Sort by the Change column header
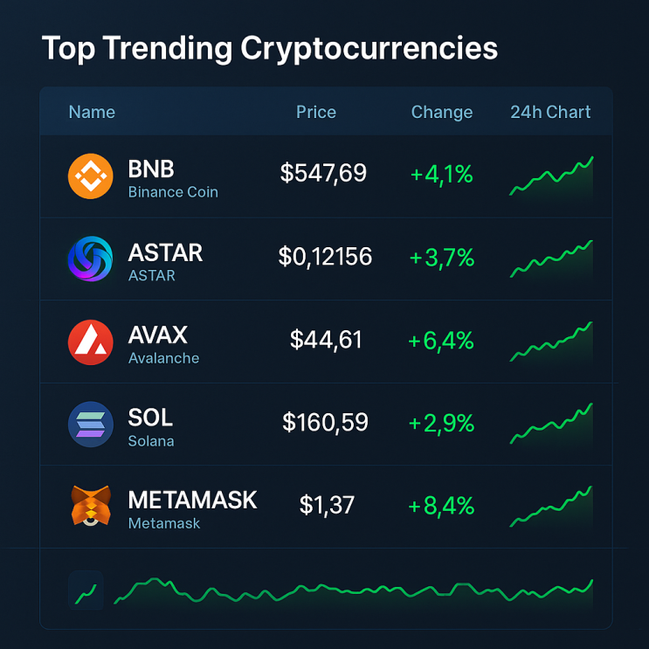649x649 pixels. tap(442, 112)
